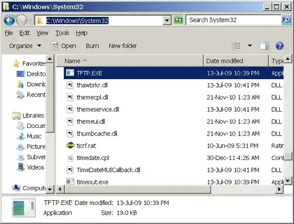Select Computer in the navigation pane

click(29, 188)
